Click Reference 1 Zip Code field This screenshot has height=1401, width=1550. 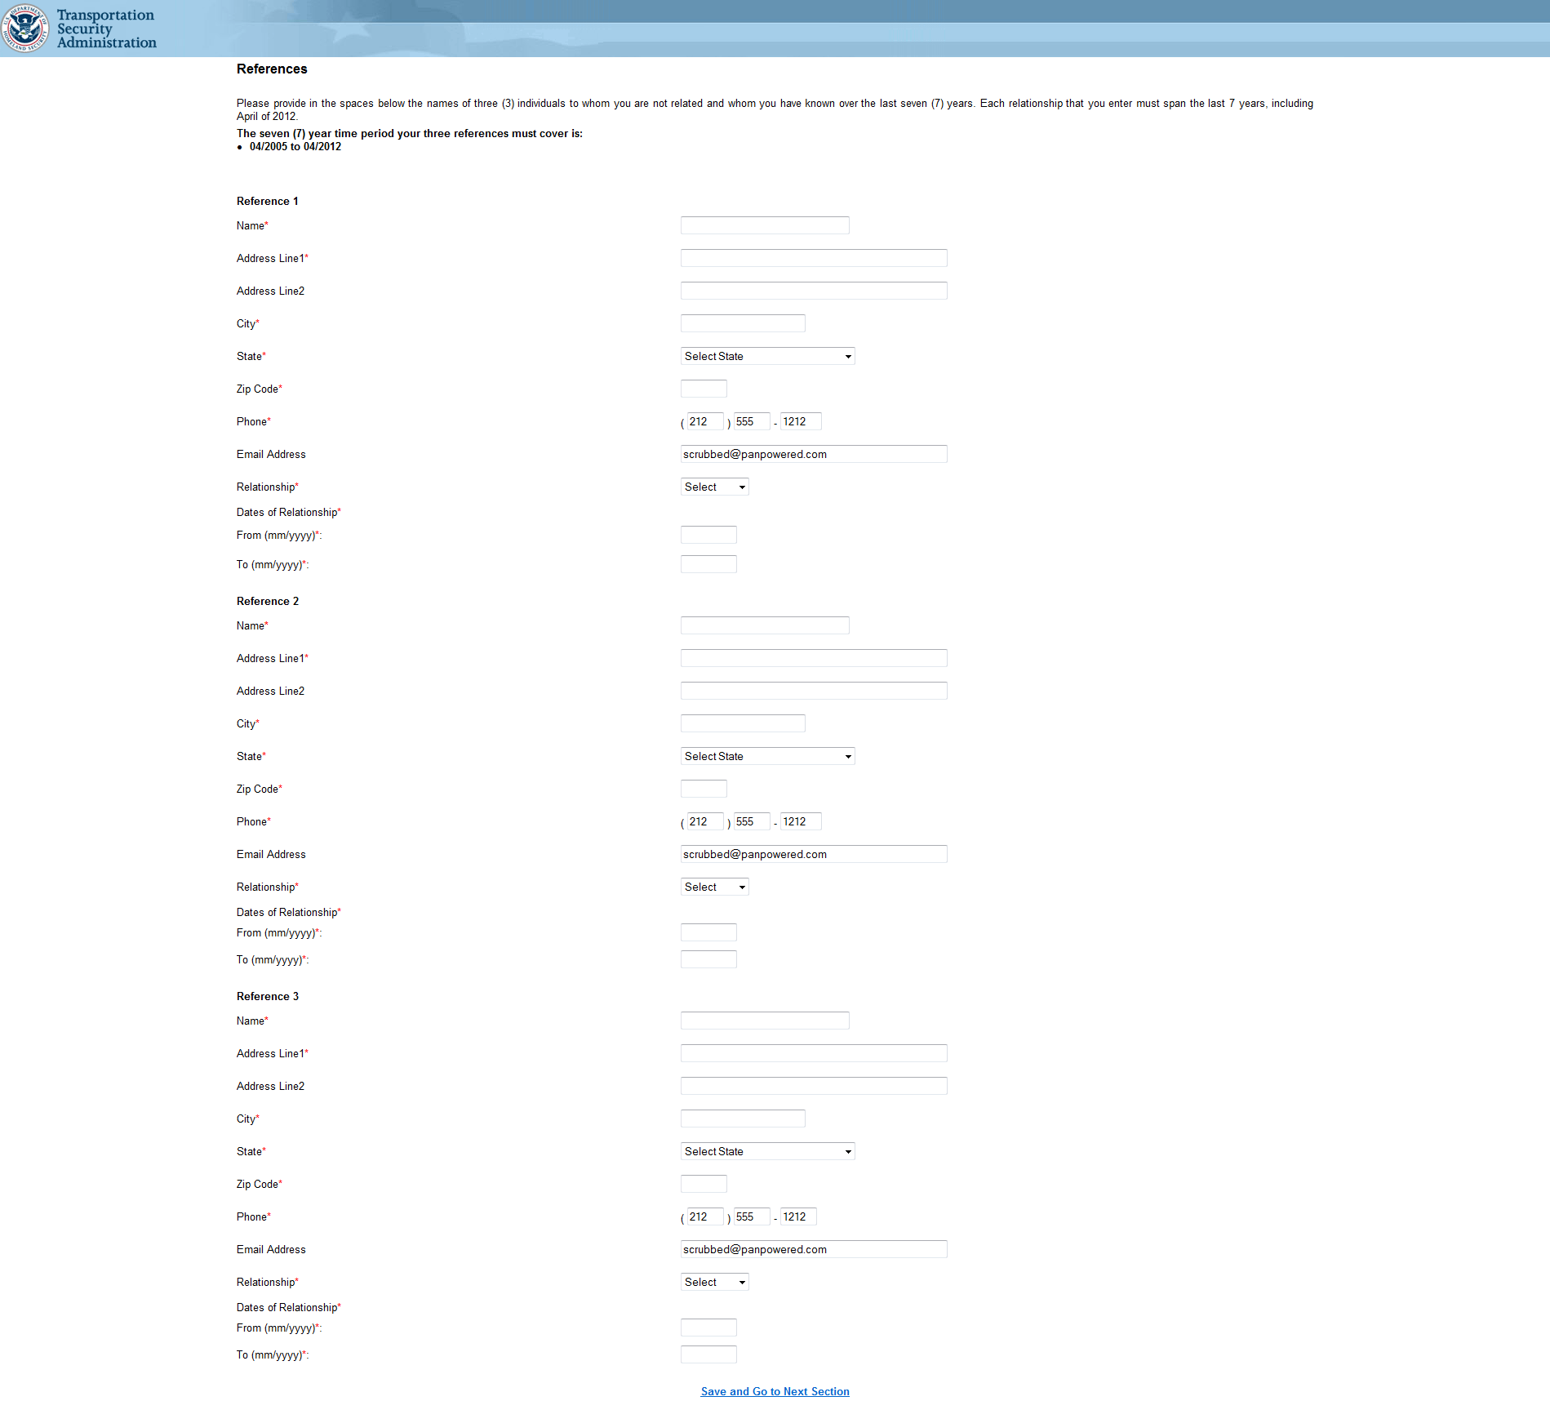[x=704, y=389]
